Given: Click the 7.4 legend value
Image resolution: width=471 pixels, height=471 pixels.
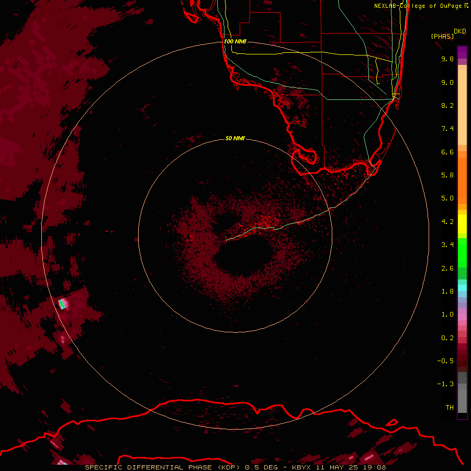Looking at the screenshot, I should click(447, 129).
